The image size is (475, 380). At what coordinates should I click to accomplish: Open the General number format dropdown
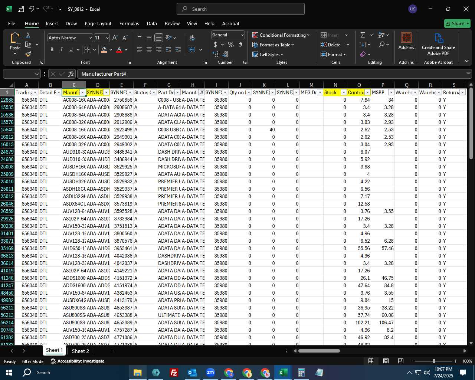coord(242,35)
